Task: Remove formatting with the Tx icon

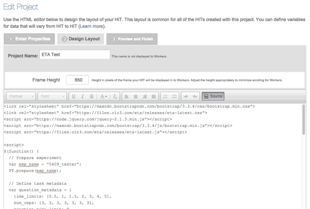Action: [115, 97]
